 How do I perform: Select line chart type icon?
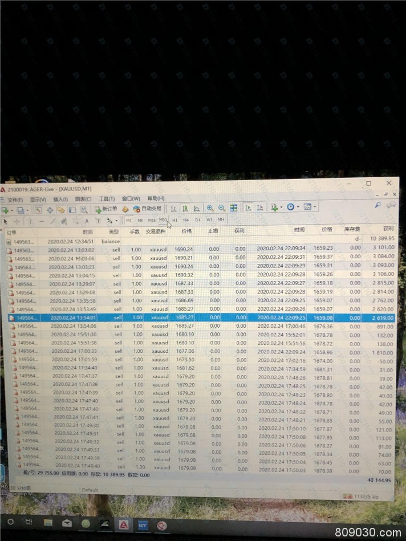(x=197, y=208)
